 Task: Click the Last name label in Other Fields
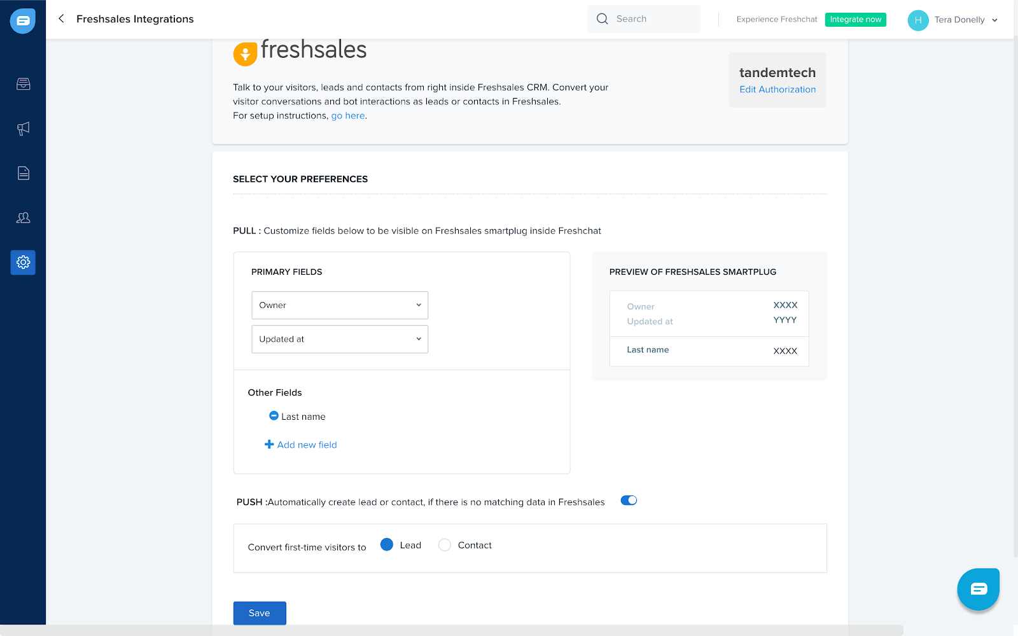point(303,417)
